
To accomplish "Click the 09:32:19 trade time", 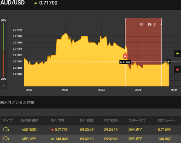I will pyautogui.click(x=87, y=139).
